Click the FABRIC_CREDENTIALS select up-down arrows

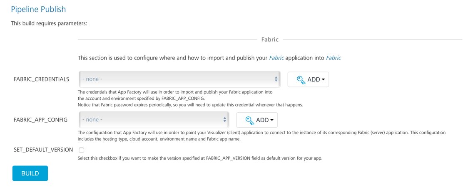tap(276, 79)
